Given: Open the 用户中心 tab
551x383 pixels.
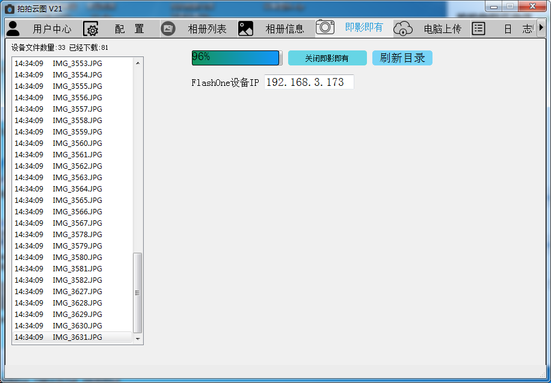Looking at the screenshot, I should [52, 29].
